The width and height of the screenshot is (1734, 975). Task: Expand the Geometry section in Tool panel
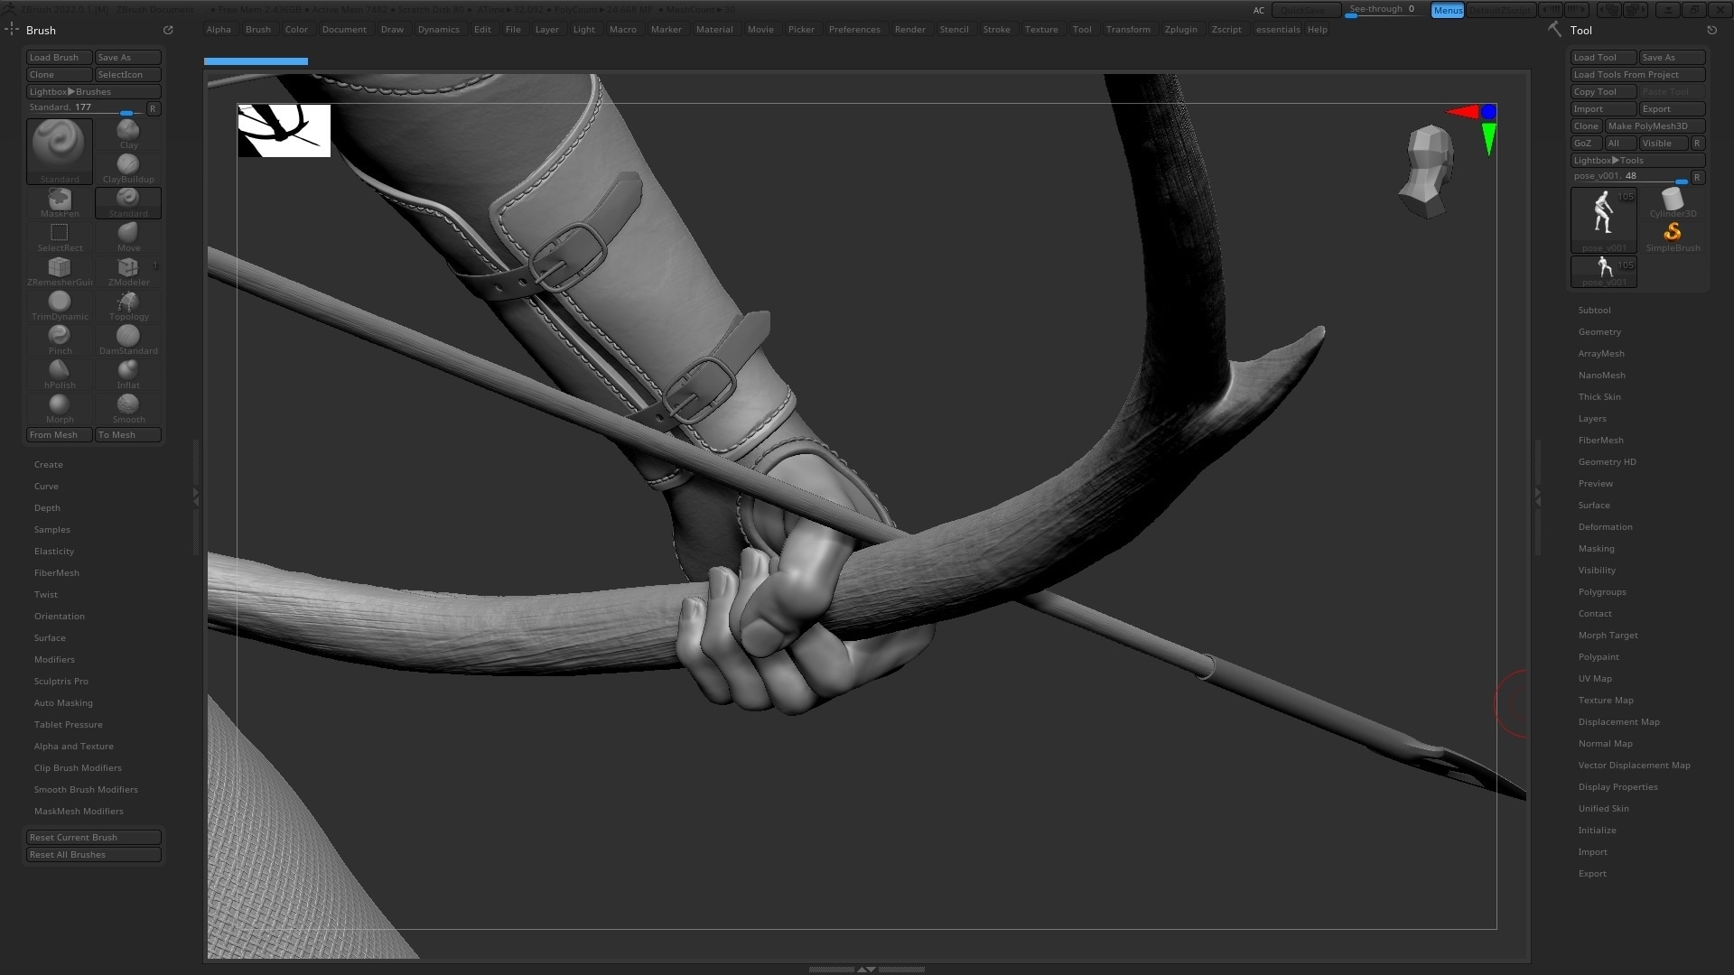(x=1599, y=332)
